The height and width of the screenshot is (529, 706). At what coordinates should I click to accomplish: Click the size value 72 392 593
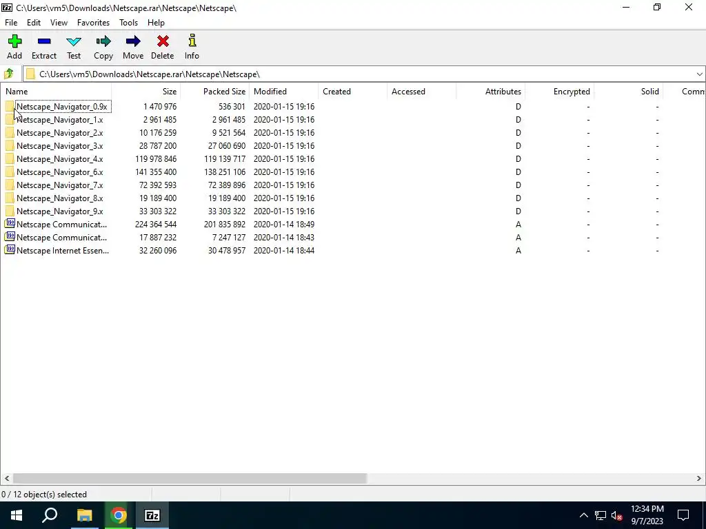click(x=158, y=185)
